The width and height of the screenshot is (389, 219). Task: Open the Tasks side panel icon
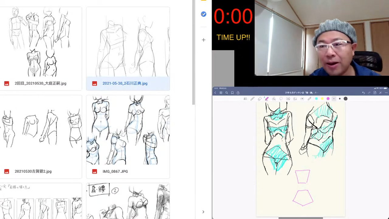[x=203, y=14]
